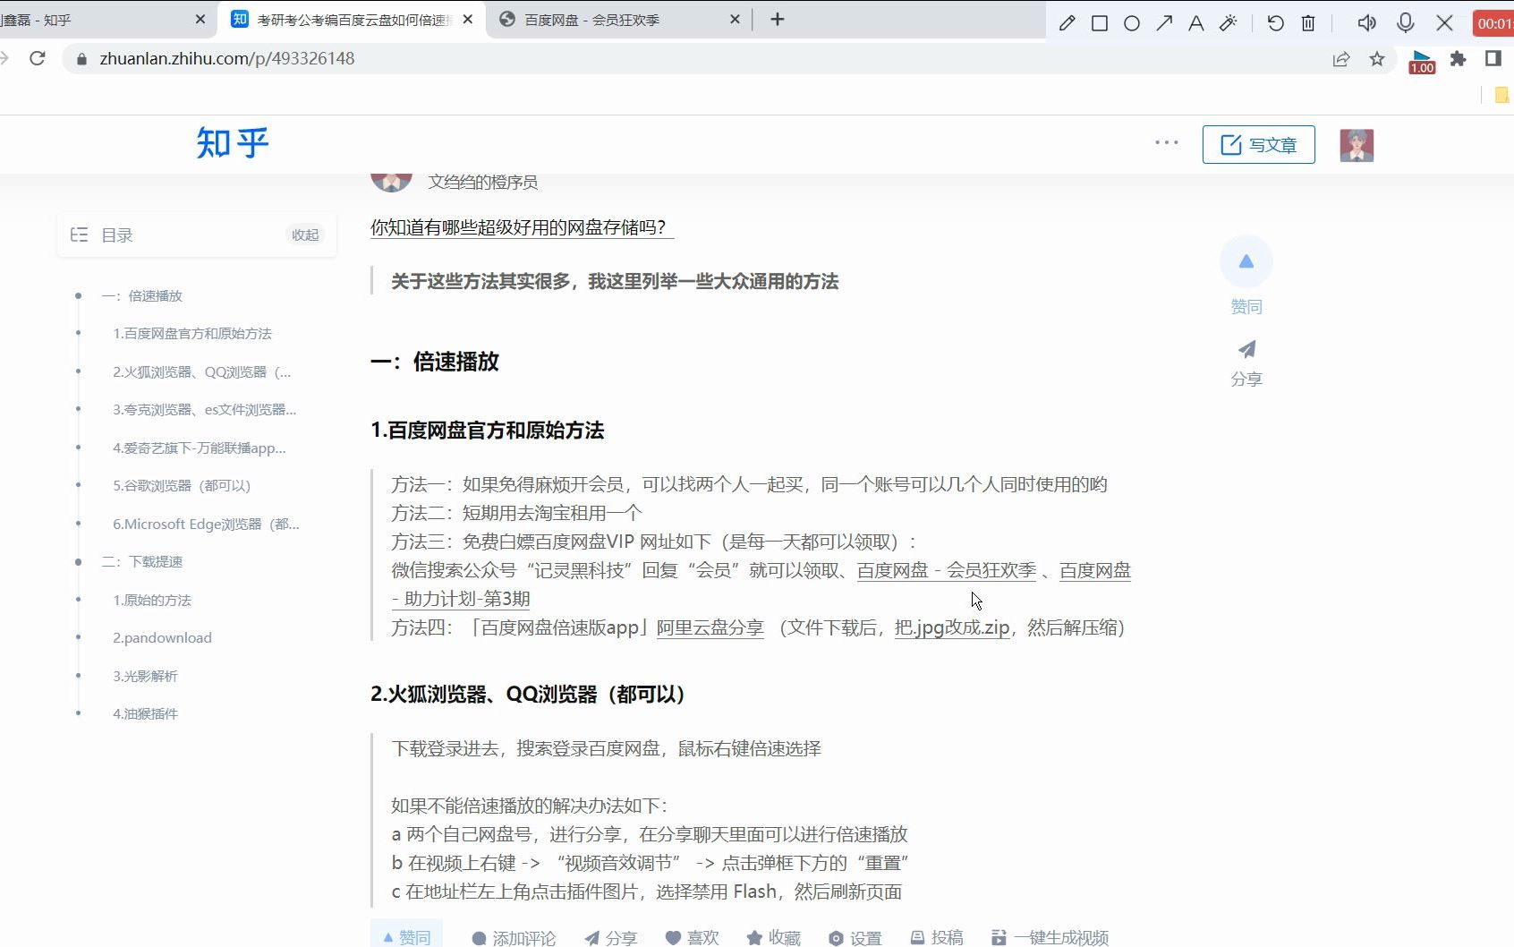
Task: Open 设置 in bottom action bar
Action: click(x=855, y=937)
